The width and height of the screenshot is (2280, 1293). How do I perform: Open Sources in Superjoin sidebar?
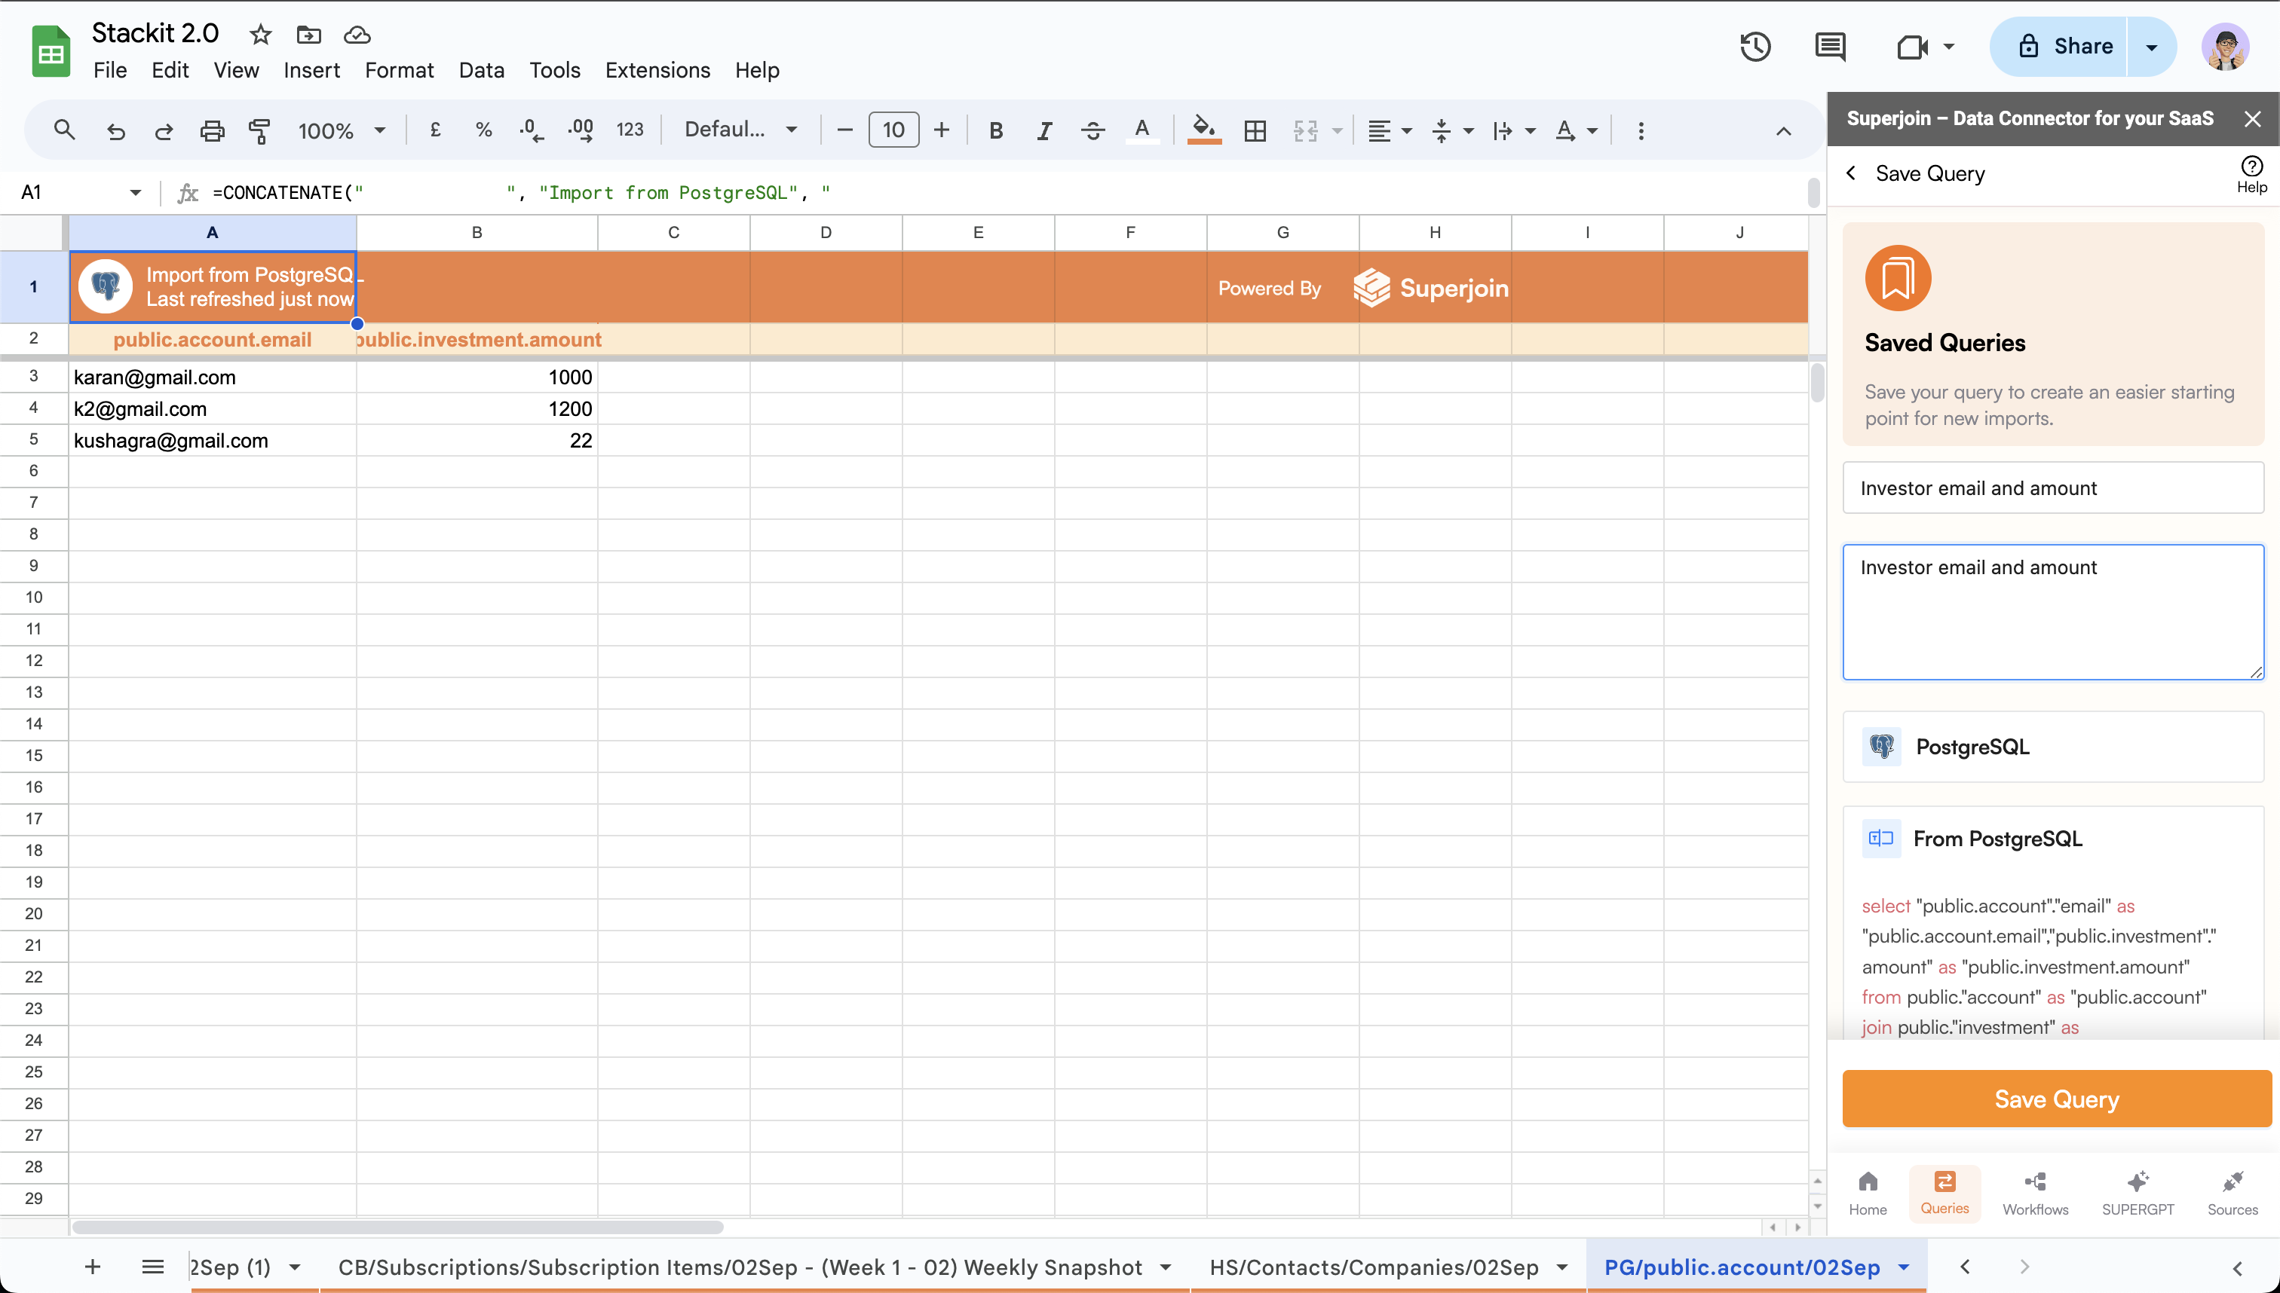click(2231, 1193)
